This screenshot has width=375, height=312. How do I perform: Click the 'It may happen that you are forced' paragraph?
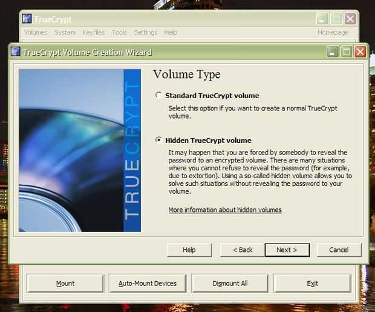pos(260,172)
